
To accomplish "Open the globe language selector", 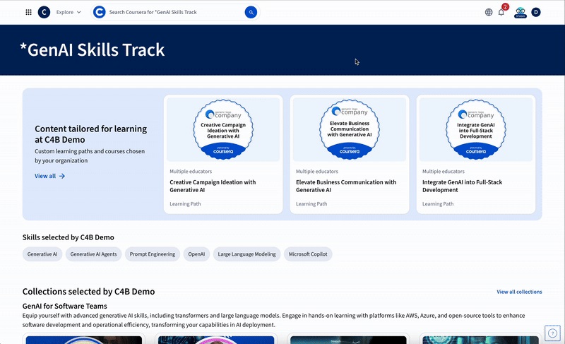I will 489,12.
